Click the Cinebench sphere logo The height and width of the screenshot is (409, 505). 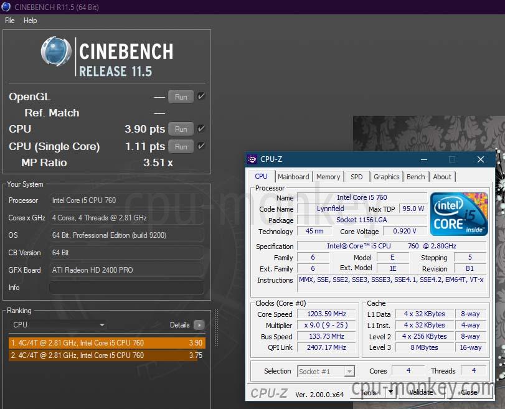tap(56, 51)
